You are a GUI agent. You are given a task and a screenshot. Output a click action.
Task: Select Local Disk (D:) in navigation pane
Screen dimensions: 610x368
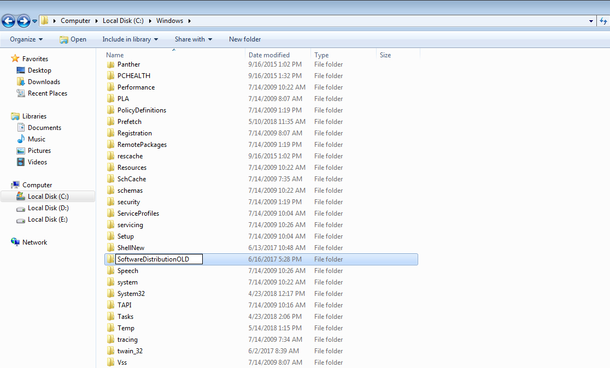coord(48,208)
